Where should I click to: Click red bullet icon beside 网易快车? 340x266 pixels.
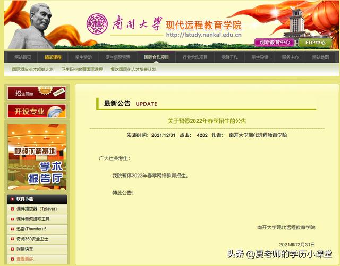(12, 249)
